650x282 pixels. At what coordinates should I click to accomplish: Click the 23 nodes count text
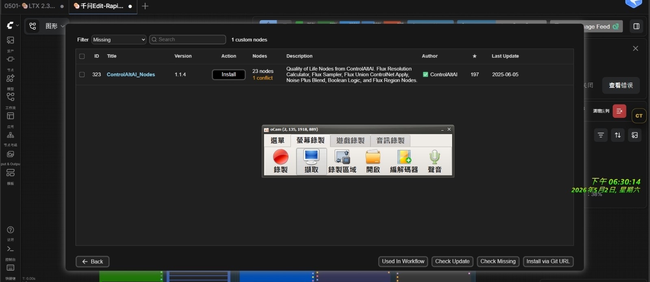[x=263, y=71]
